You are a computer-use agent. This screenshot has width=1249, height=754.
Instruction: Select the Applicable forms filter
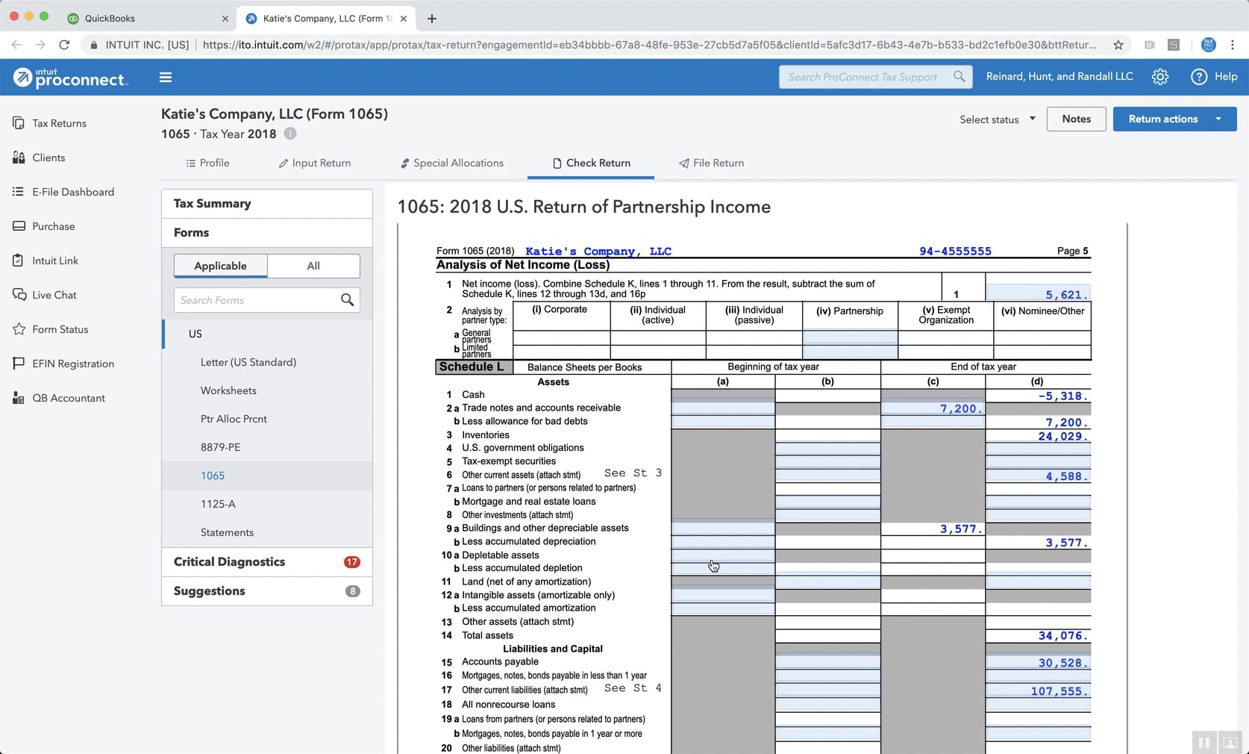[x=220, y=266]
